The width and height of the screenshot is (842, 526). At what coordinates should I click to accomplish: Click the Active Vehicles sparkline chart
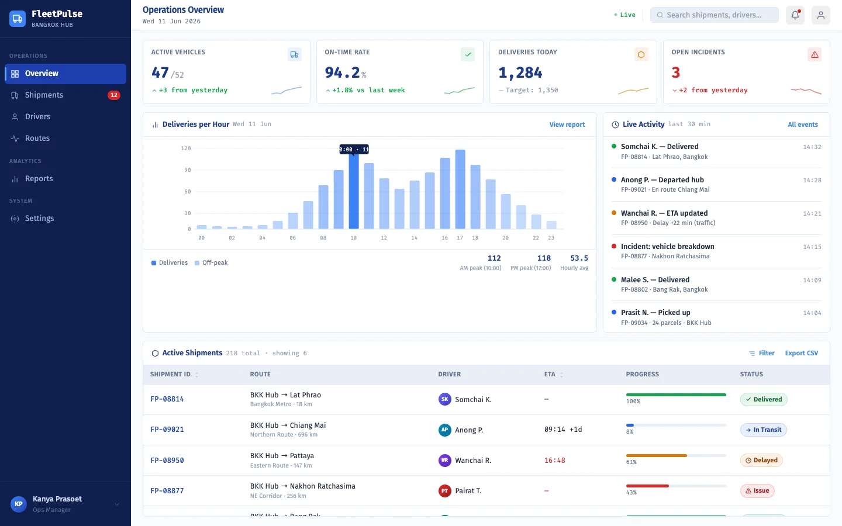(x=287, y=91)
